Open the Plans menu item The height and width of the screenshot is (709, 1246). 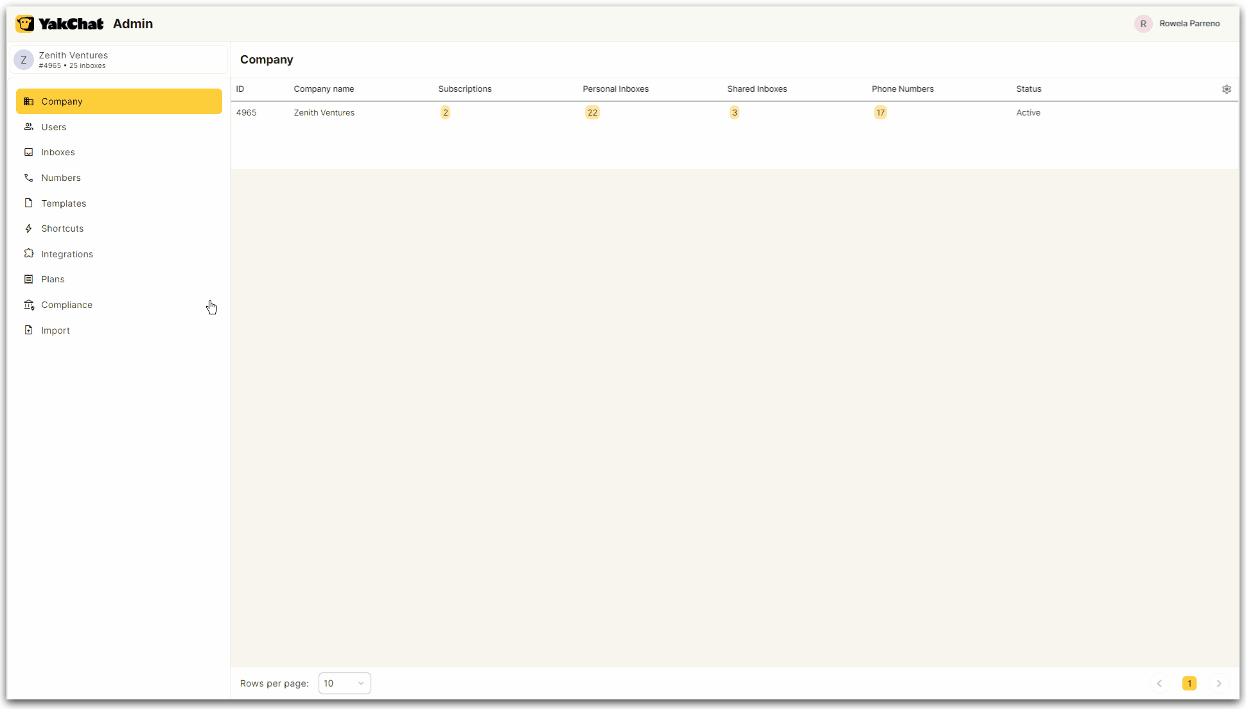click(53, 279)
